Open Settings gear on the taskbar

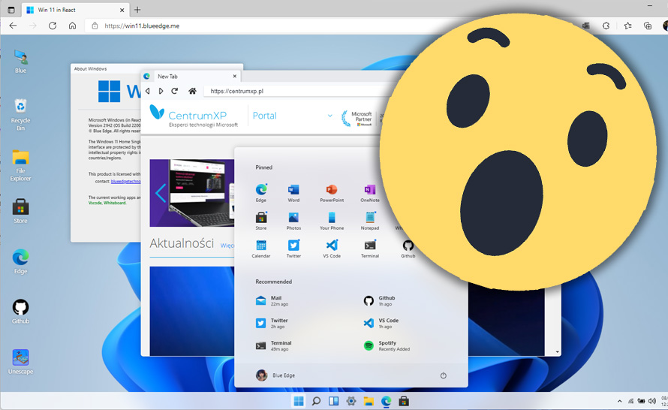[351, 401]
